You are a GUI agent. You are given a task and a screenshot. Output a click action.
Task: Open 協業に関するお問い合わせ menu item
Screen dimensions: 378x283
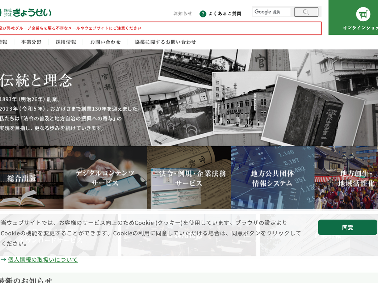[165, 42]
